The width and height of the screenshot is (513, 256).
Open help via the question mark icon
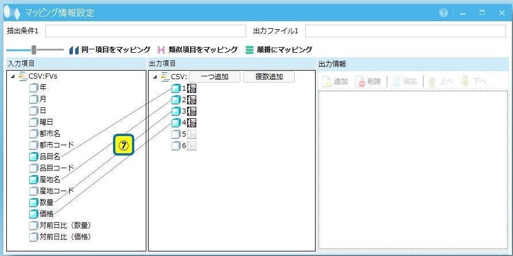(x=444, y=13)
